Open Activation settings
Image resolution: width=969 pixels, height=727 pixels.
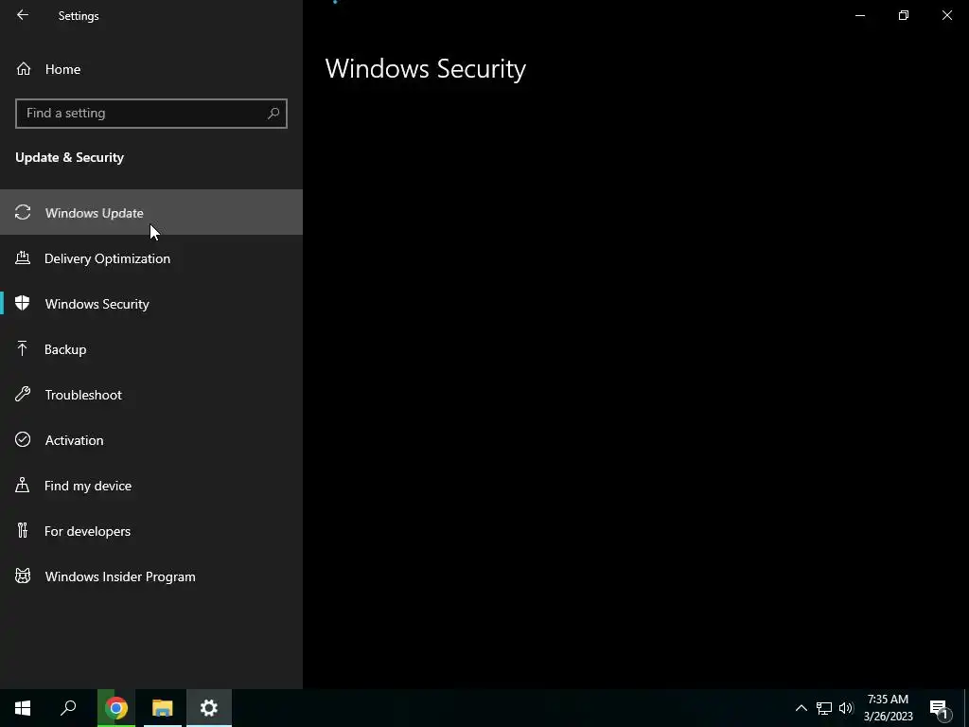click(151, 440)
